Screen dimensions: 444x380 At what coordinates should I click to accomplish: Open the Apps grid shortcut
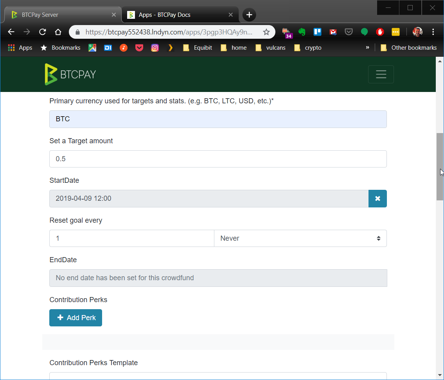(x=20, y=48)
